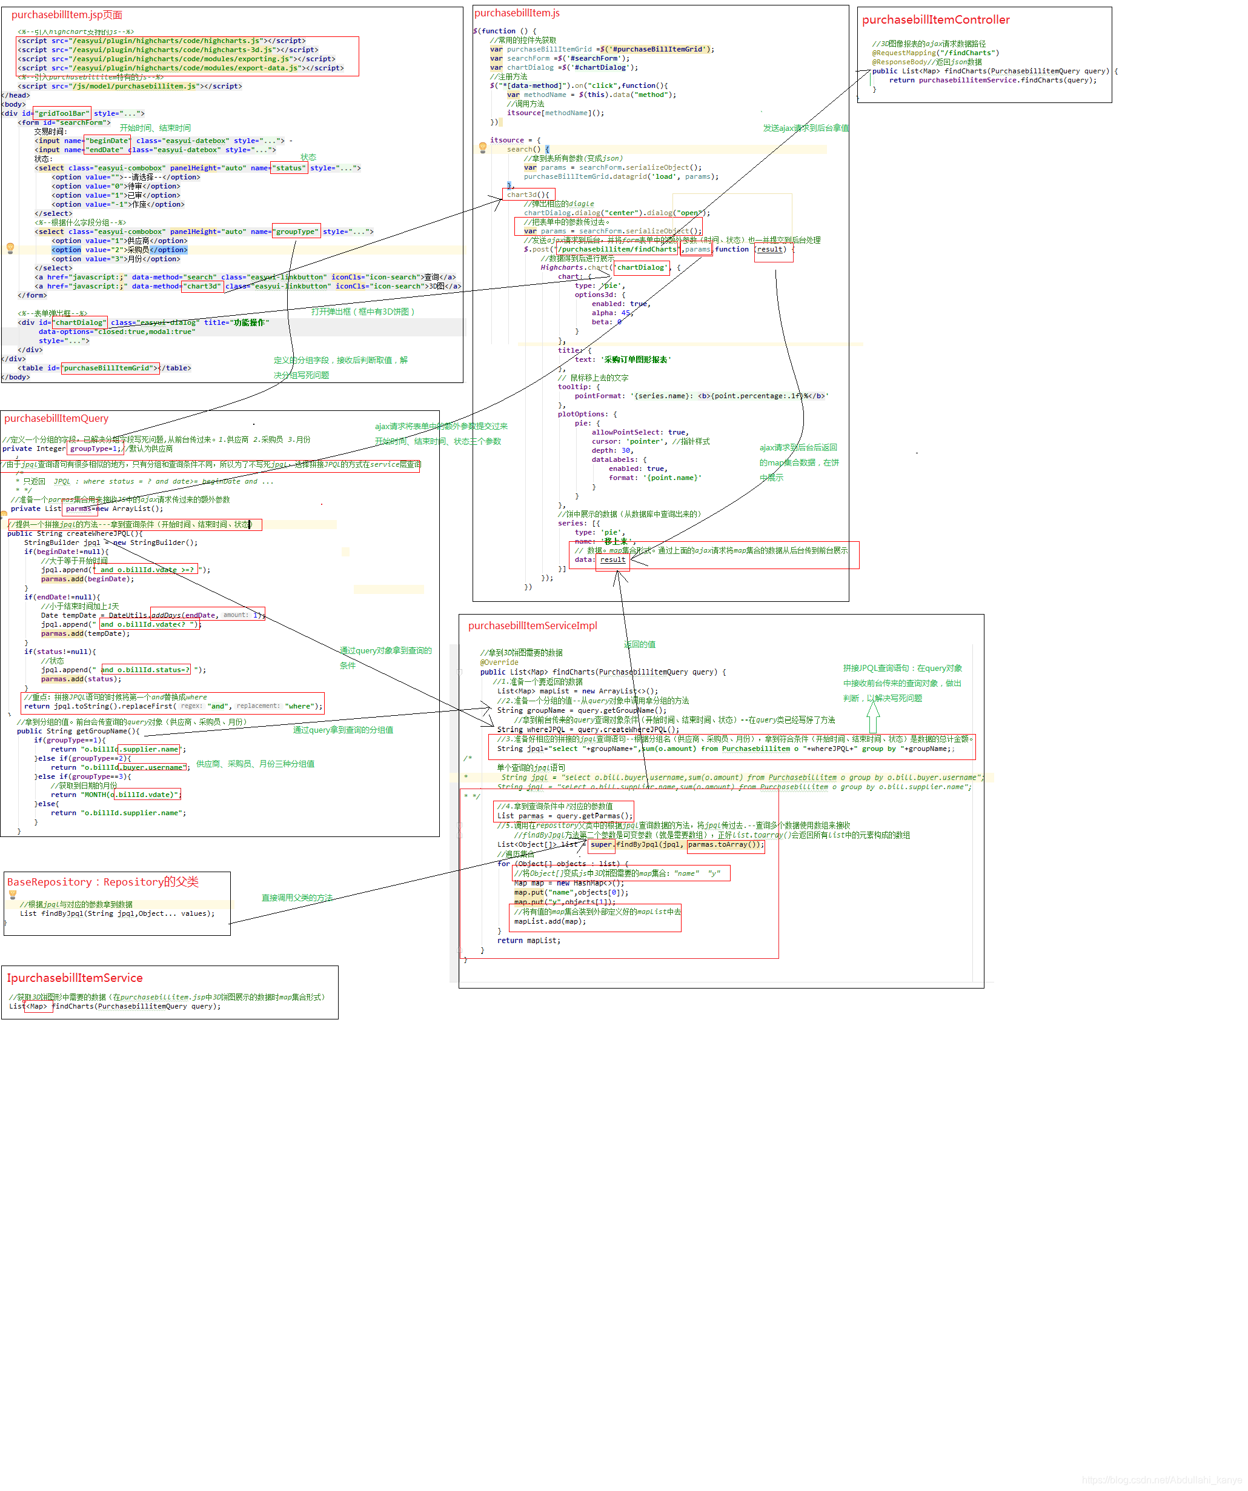Click the line "public String createWhereJPQL(){"
This screenshot has height=1491, width=1248.
tap(75, 533)
